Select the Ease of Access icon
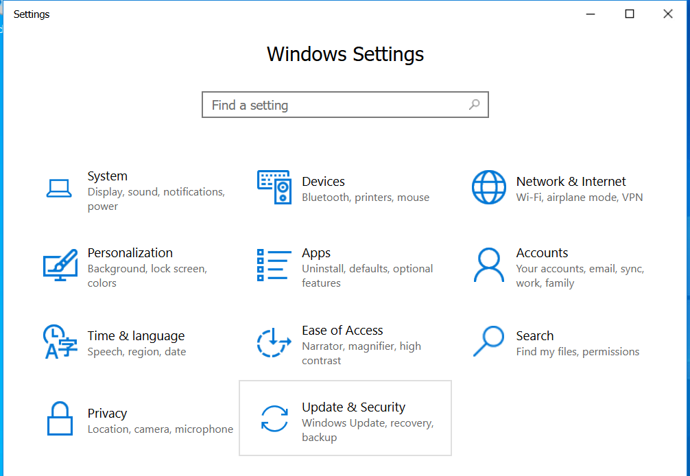Screen dimensions: 690x476 tap(274, 342)
